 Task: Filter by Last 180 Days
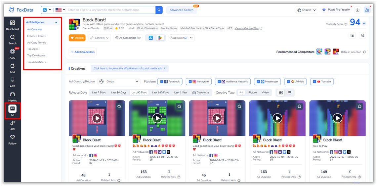click(160, 93)
